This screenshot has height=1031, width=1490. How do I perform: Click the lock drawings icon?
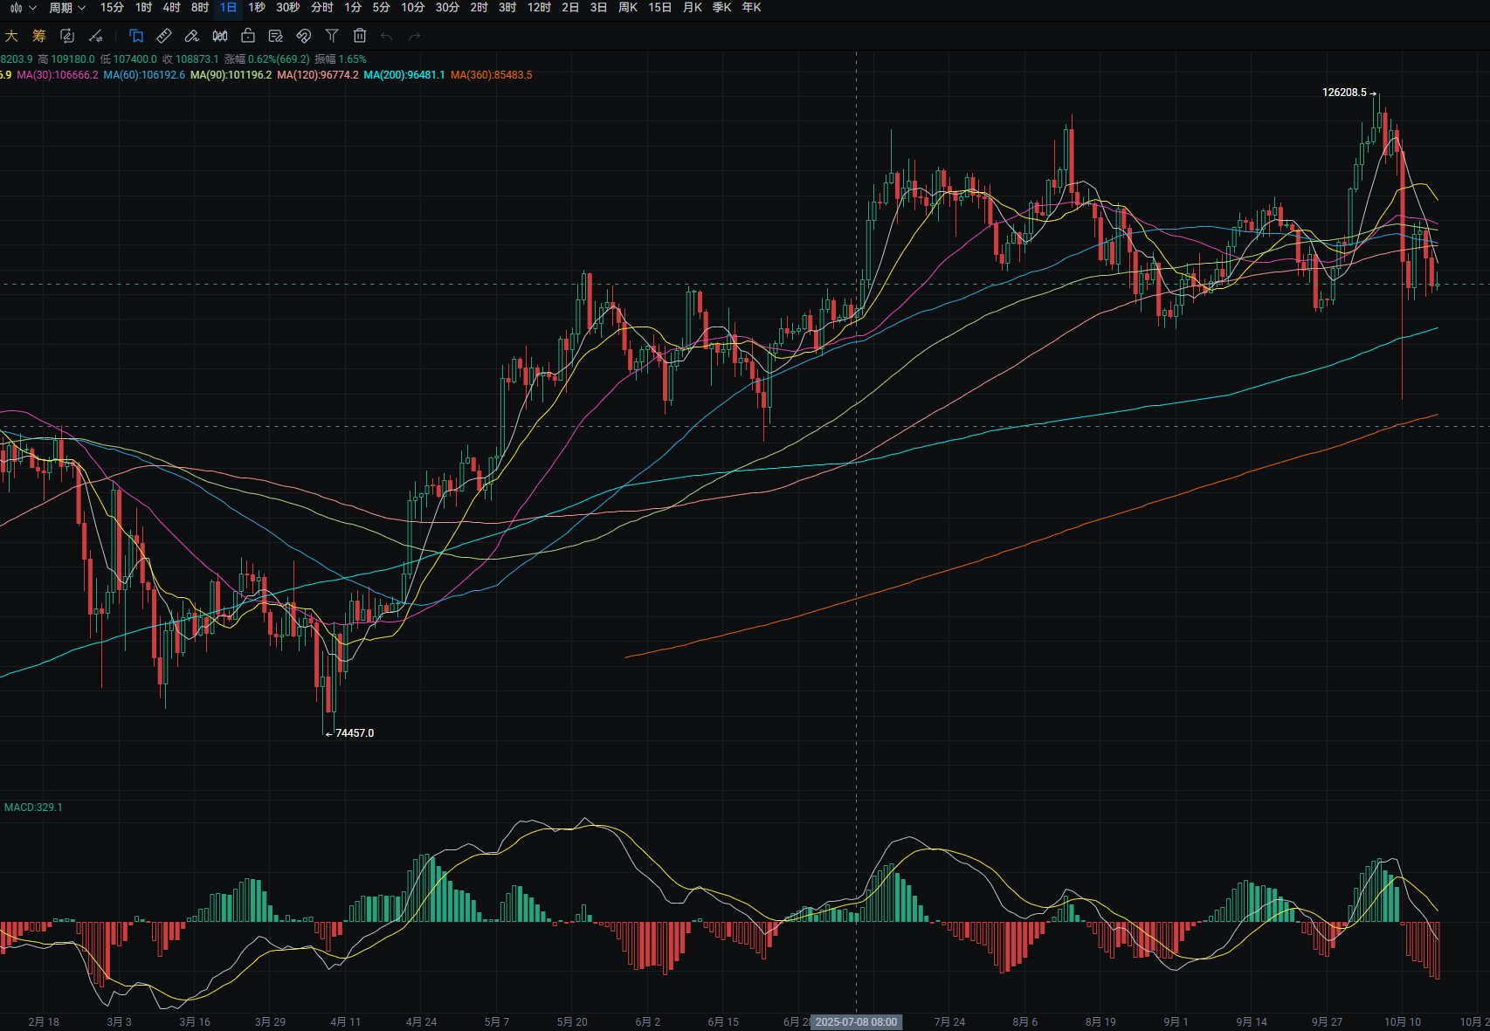tap(248, 36)
